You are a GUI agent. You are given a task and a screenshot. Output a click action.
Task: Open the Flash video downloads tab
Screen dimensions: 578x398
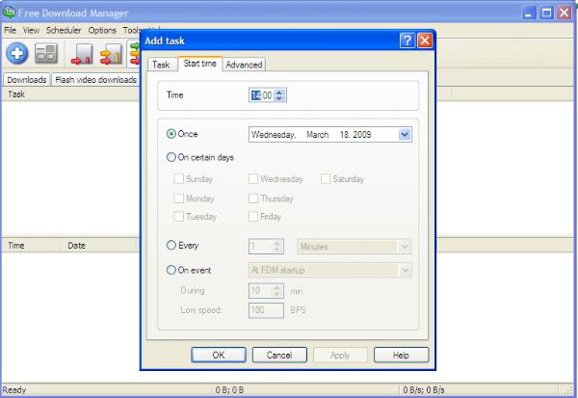tap(95, 80)
